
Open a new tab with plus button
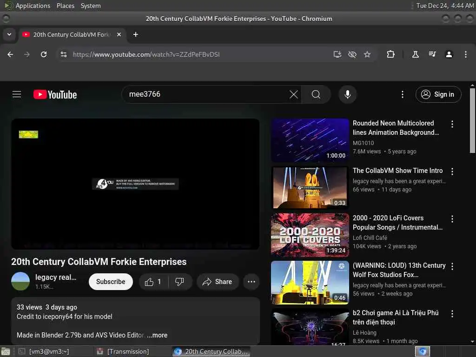136,34
